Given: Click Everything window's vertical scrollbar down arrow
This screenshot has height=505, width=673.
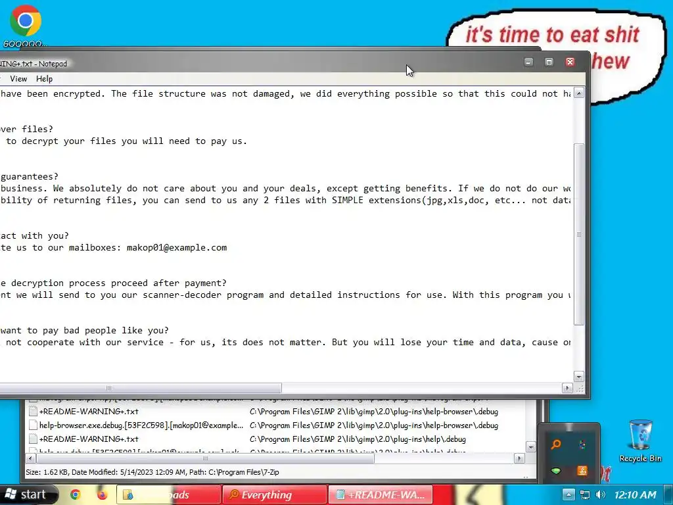Looking at the screenshot, I should click(x=531, y=447).
